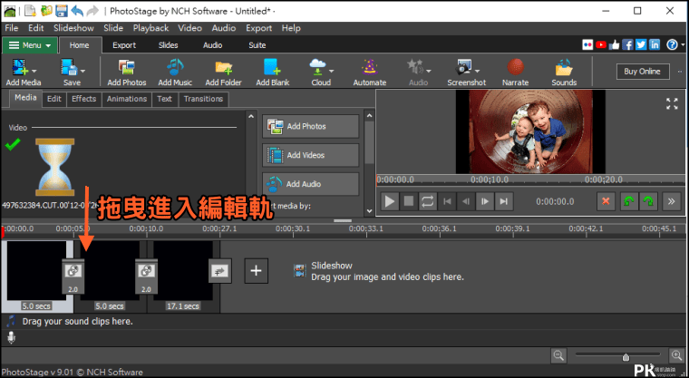Click the YouTube share icon
Image resolution: width=689 pixels, height=378 pixels.
(x=601, y=44)
